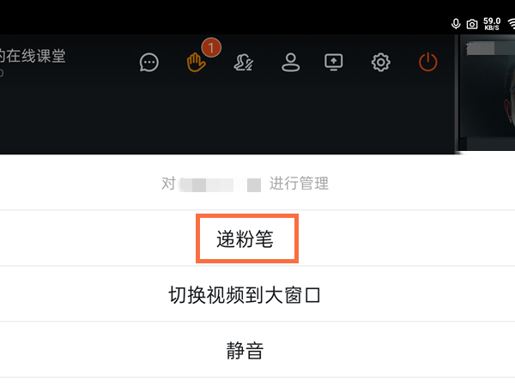The height and width of the screenshot is (386, 515).
Task: Click the 进行管理 sheet header label
Action: tap(299, 184)
